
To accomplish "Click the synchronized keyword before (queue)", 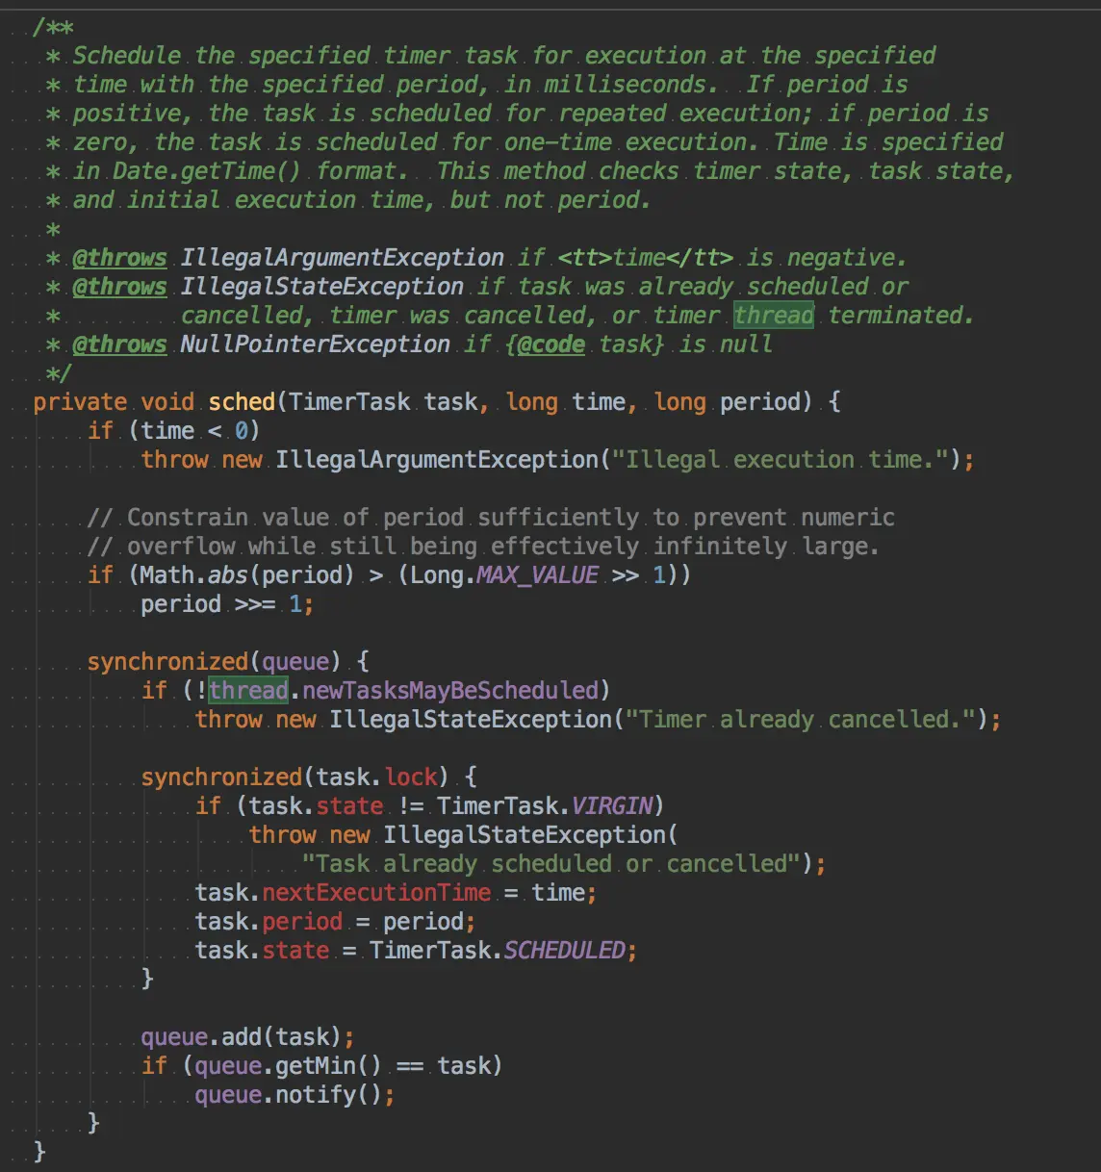I will (x=167, y=661).
